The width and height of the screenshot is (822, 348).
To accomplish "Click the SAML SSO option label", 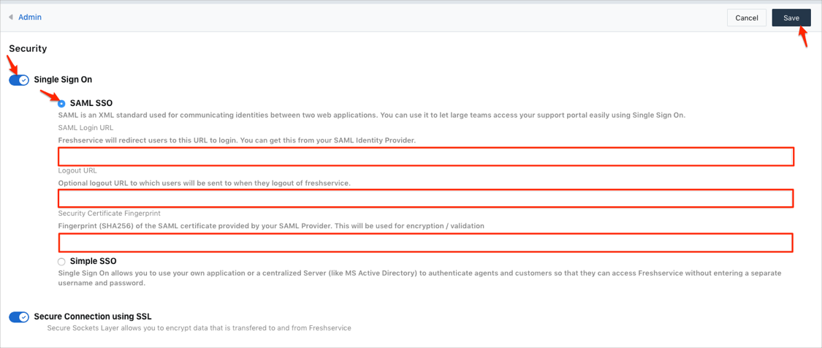I will [x=91, y=103].
